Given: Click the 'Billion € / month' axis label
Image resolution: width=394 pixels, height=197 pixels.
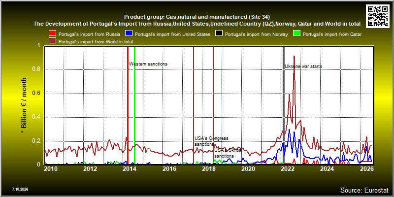Looking at the screenshot, I should pyautogui.click(x=24, y=105).
